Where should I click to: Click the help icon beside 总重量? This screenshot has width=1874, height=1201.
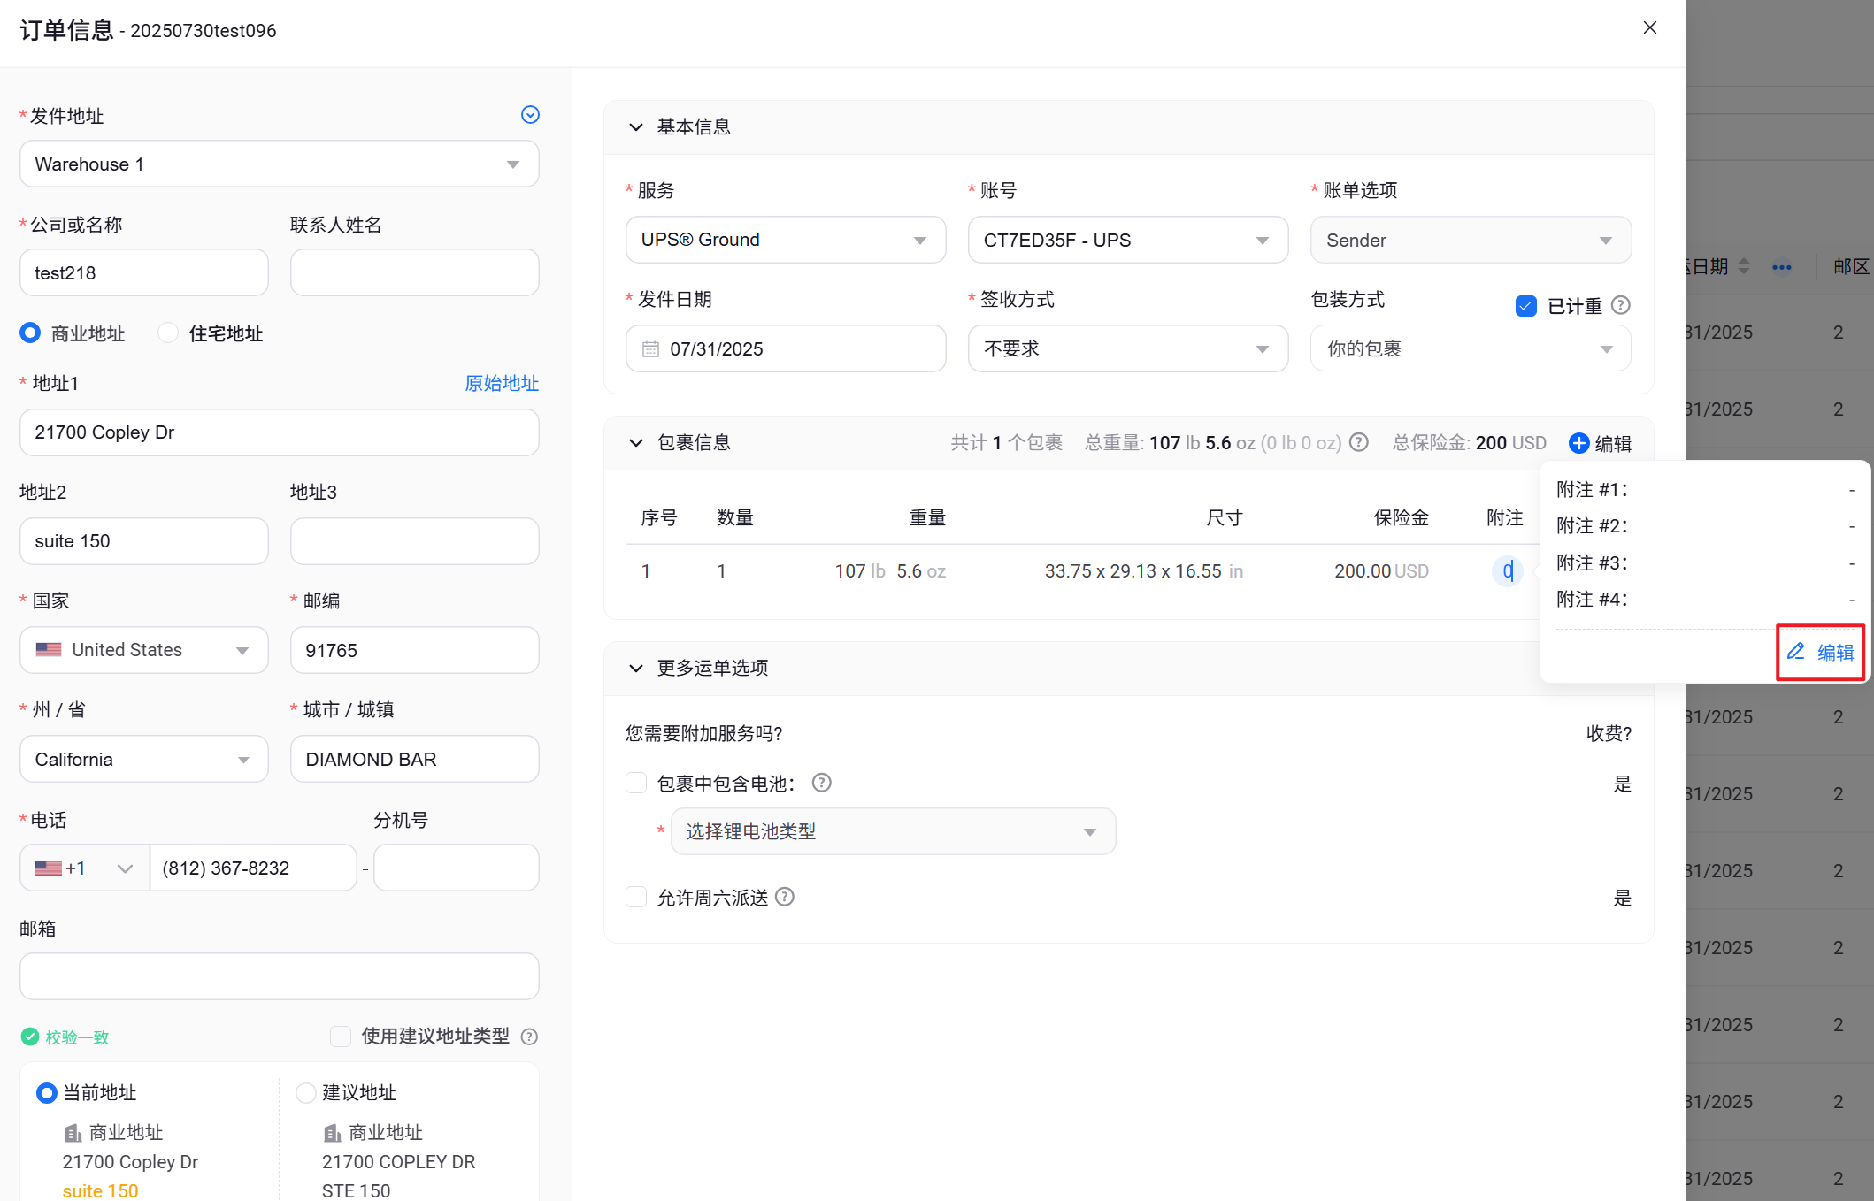click(1359, 442)
